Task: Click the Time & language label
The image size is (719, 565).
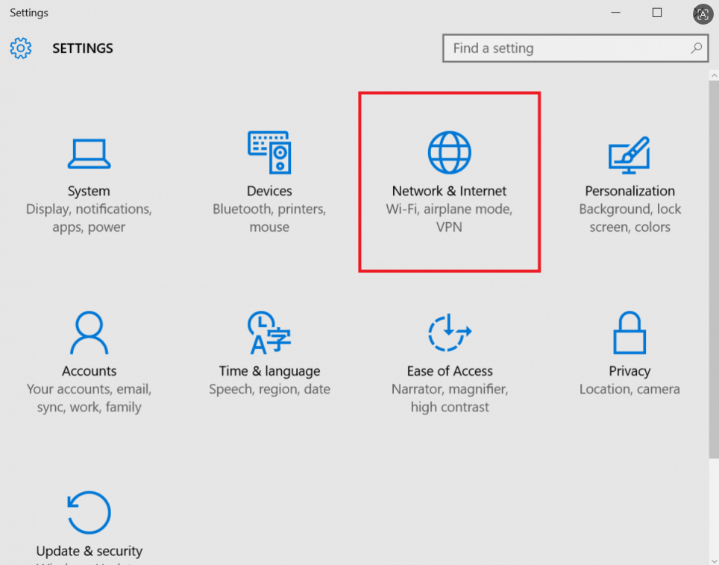Action: pyautogui.click(x=269, y=370)
